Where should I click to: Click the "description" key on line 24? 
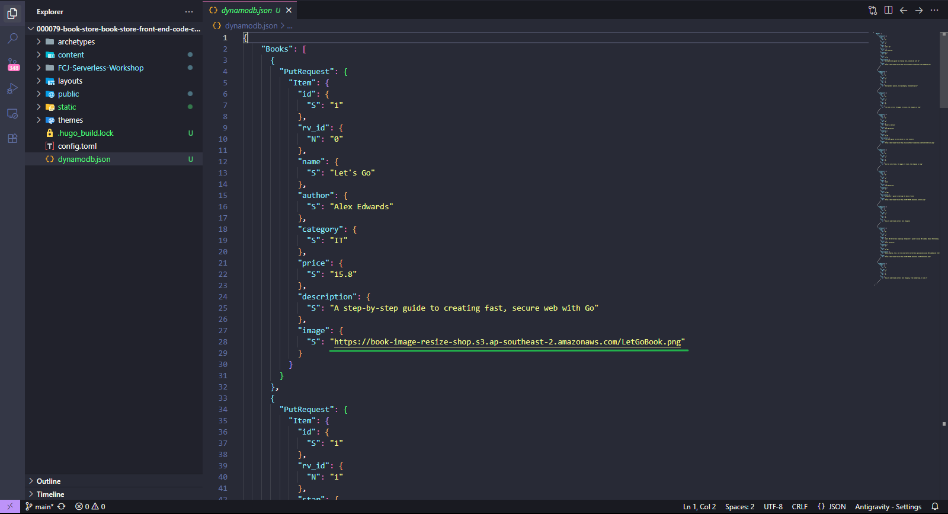[x=327, y=297]
